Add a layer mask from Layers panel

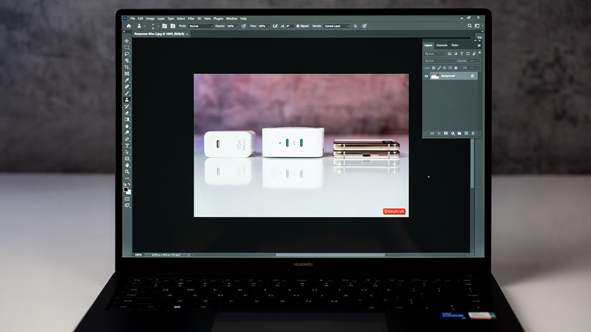pyautogui.click(x=446, y=133)
